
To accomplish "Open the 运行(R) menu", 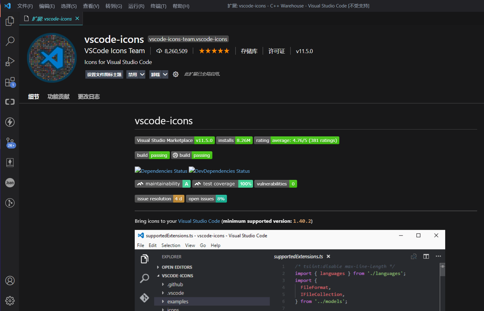I will tap(136, 6).
